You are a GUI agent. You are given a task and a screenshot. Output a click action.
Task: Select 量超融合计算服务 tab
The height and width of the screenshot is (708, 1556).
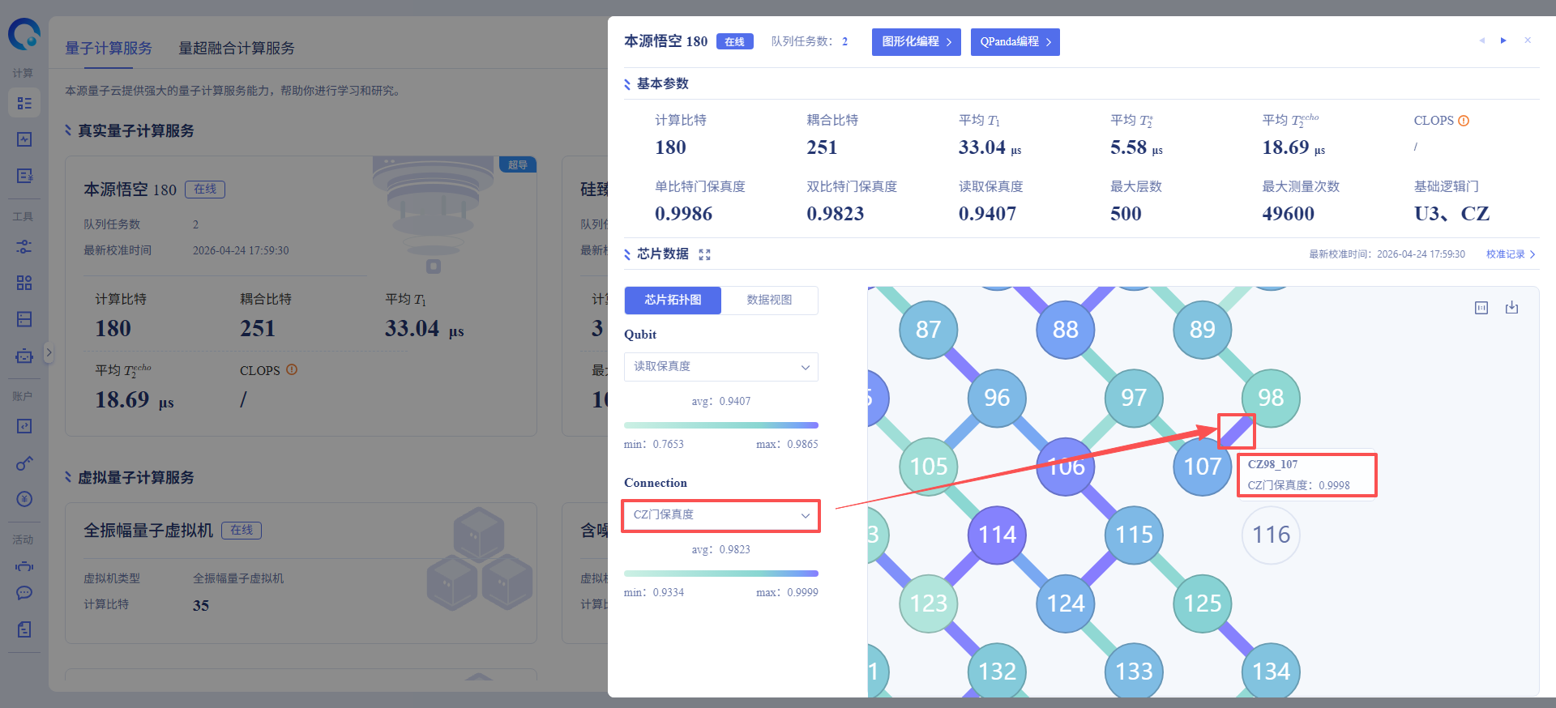237,48
